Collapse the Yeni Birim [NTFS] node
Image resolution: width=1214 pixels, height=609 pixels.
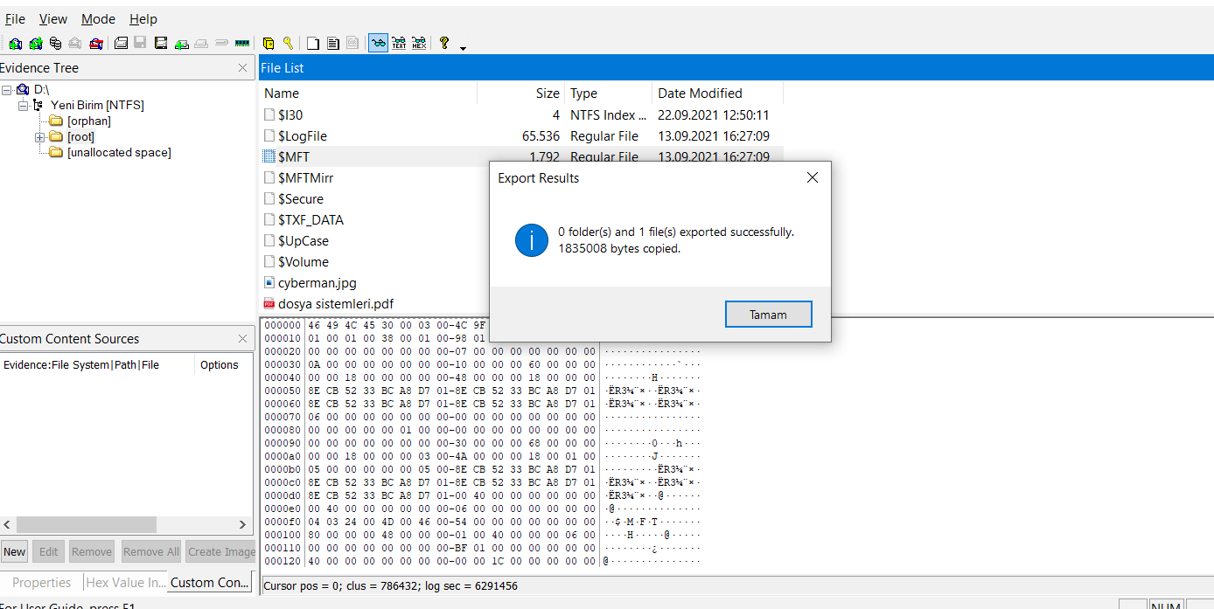(24, 105)
